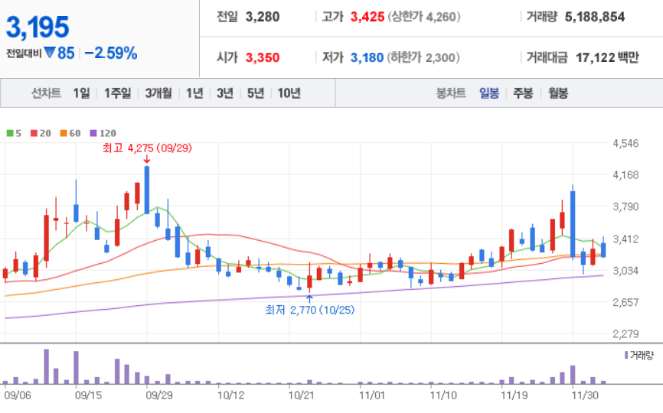This screenshot has width=663, height=413.
Task: Click the 3,034 price axis label
Action: 625,271
